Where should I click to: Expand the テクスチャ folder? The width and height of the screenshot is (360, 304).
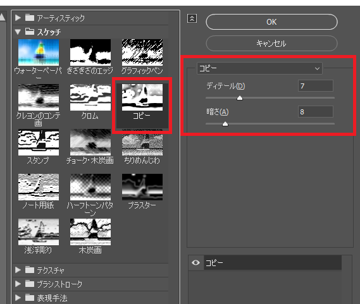(x=18, y=270)
